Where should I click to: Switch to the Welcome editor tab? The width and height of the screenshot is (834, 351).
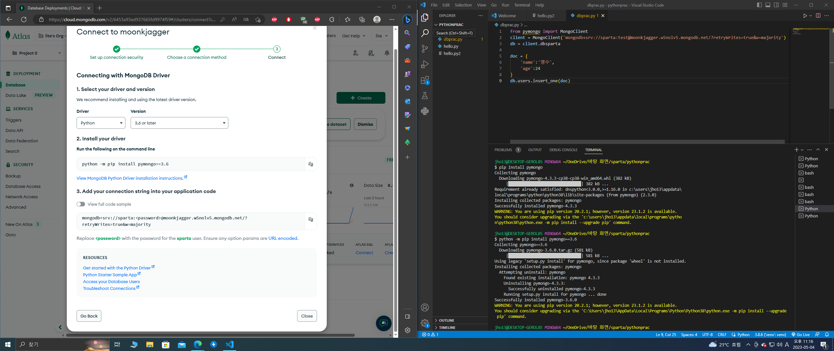click(x=507, y=16)
